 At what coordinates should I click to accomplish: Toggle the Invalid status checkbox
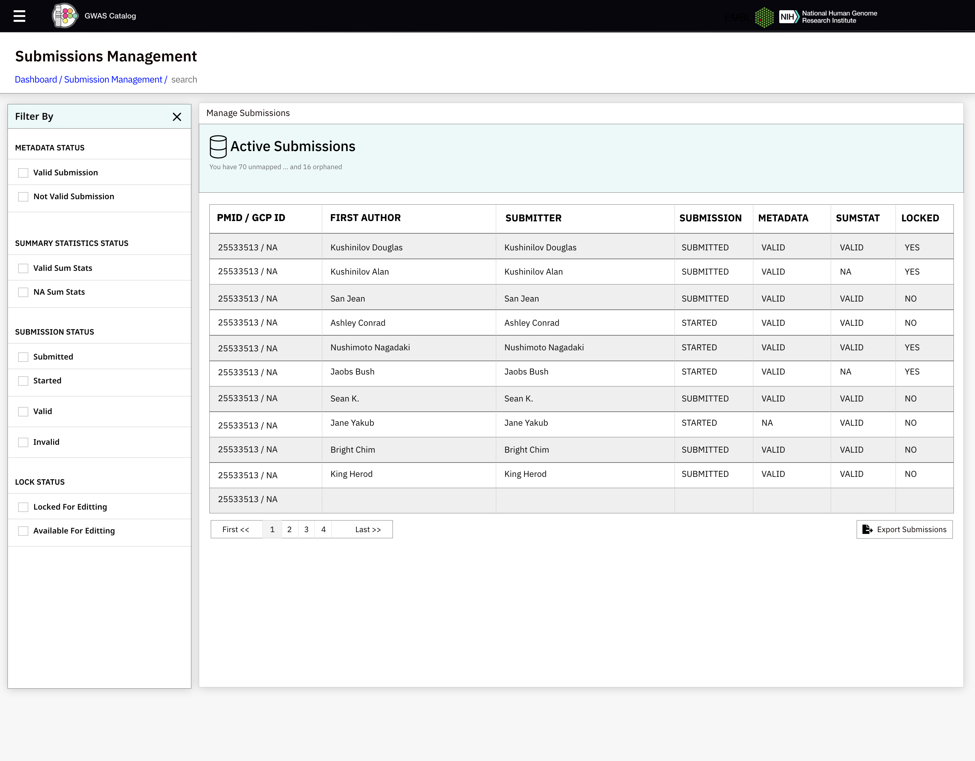(23, 442)
